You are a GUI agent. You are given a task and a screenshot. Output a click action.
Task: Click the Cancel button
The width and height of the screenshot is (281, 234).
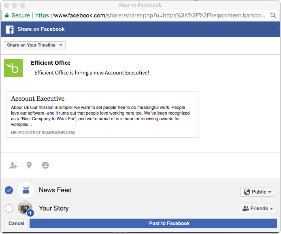(x=16, y=223)
